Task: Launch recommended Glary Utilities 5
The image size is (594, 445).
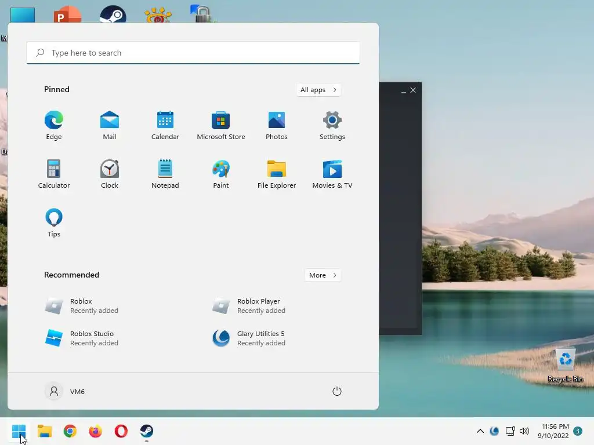Action: click(x=248, y=338)
